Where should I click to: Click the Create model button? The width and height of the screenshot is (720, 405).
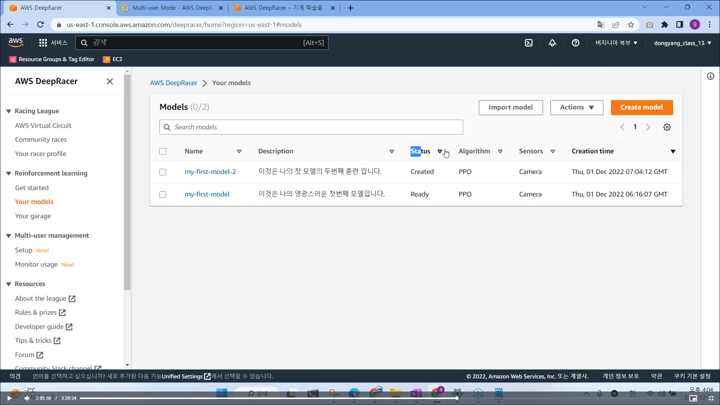coord(641,108)
